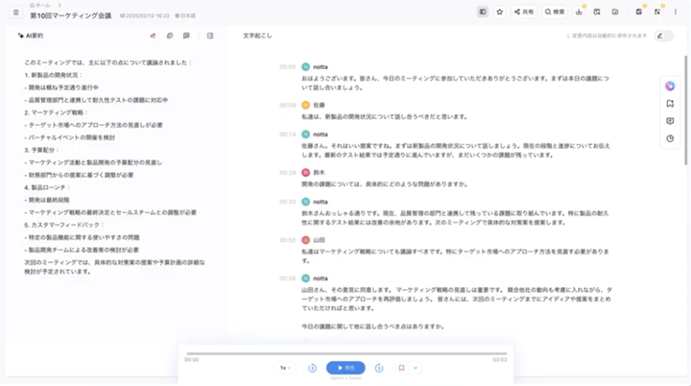The width and height of the screenshot is (691, 386).
Task: Open the more options vertical dots menu
Action: [x=675, y=12]
